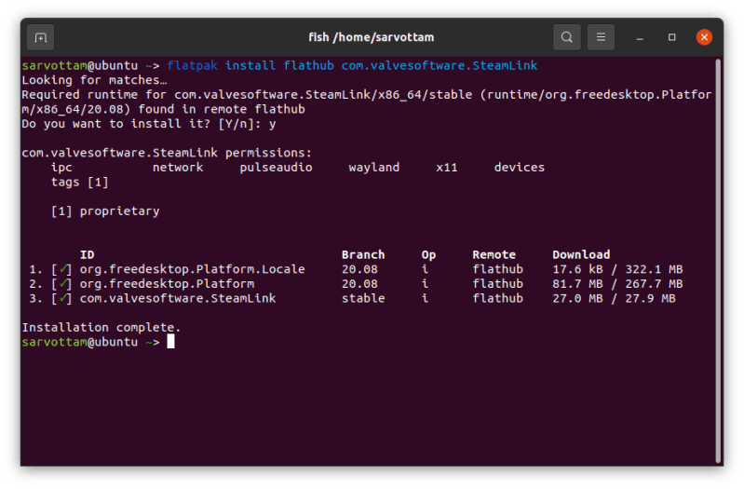
Task: Click '27.0 MB / 27.9 MB' download size
Action: pyautogui.click(x=614, y=299)
